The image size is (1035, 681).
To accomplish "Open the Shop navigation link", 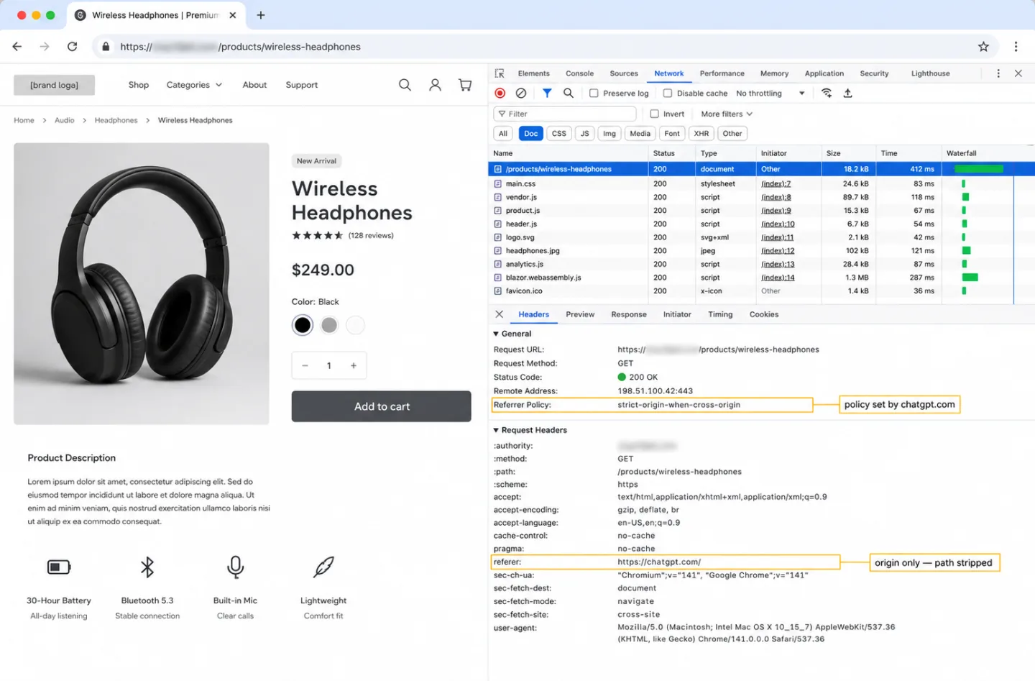I will [139, 85].
